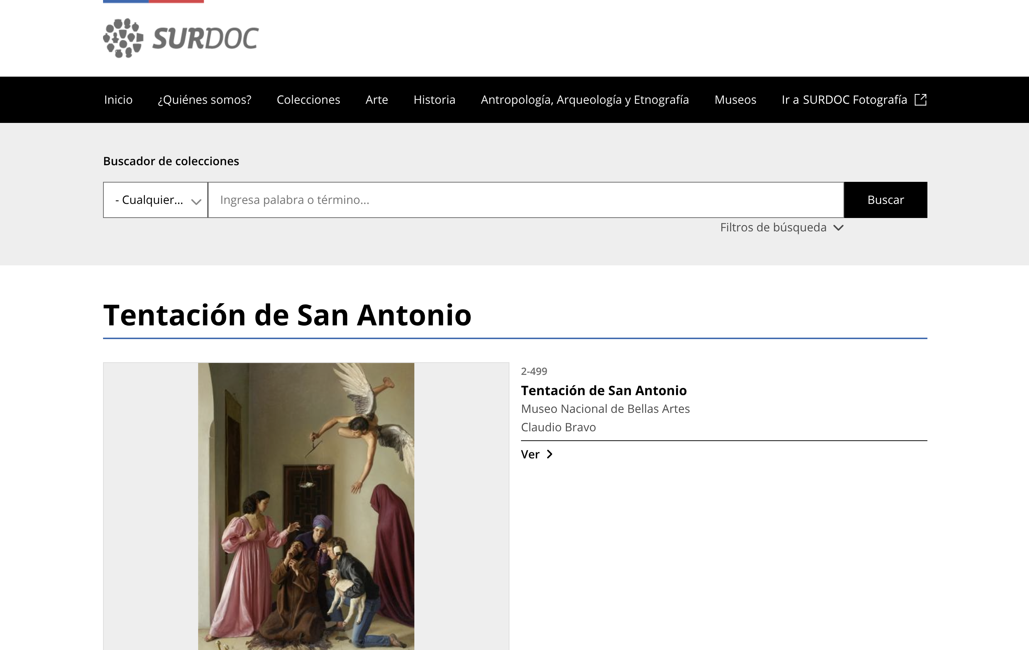Select Historia in the navigation bar
1029x650 pixels.
click(x=434, y=99)
